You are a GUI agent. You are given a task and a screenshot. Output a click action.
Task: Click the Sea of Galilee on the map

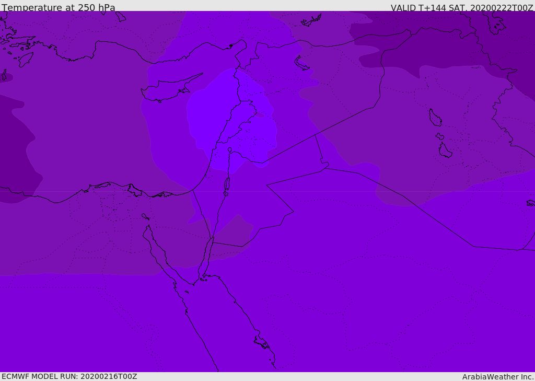click(x=230, y=150)
